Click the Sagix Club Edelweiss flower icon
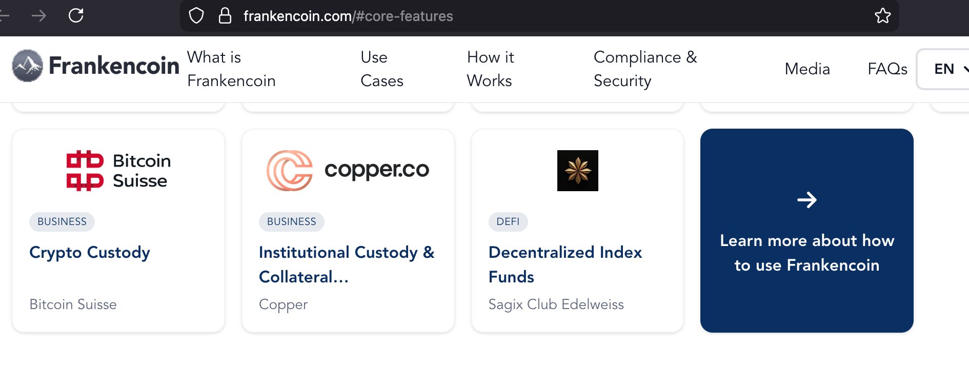The height and width of the screenshot is (368, 969). [x=577, y=171]
